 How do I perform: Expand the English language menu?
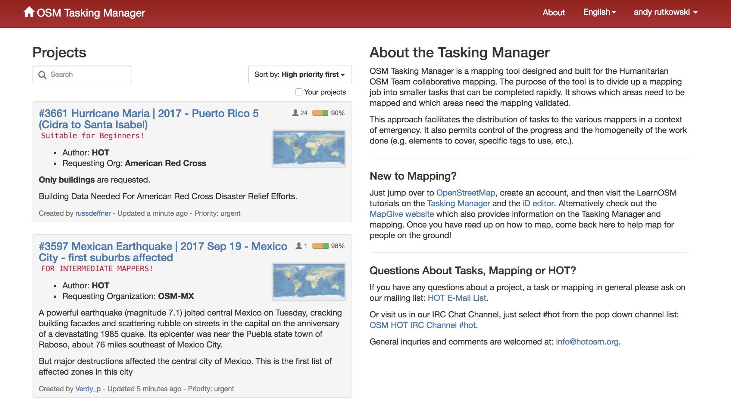click(x=599, y=12)
